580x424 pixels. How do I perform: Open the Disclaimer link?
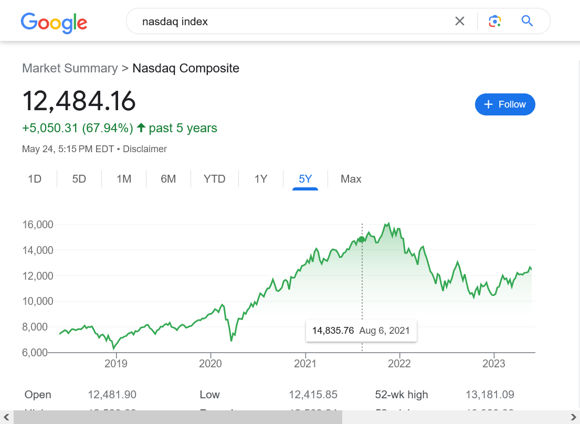pos(145,149)
